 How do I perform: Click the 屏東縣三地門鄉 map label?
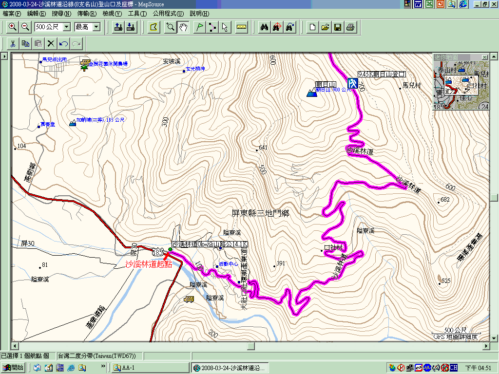[x=260, y=213]
